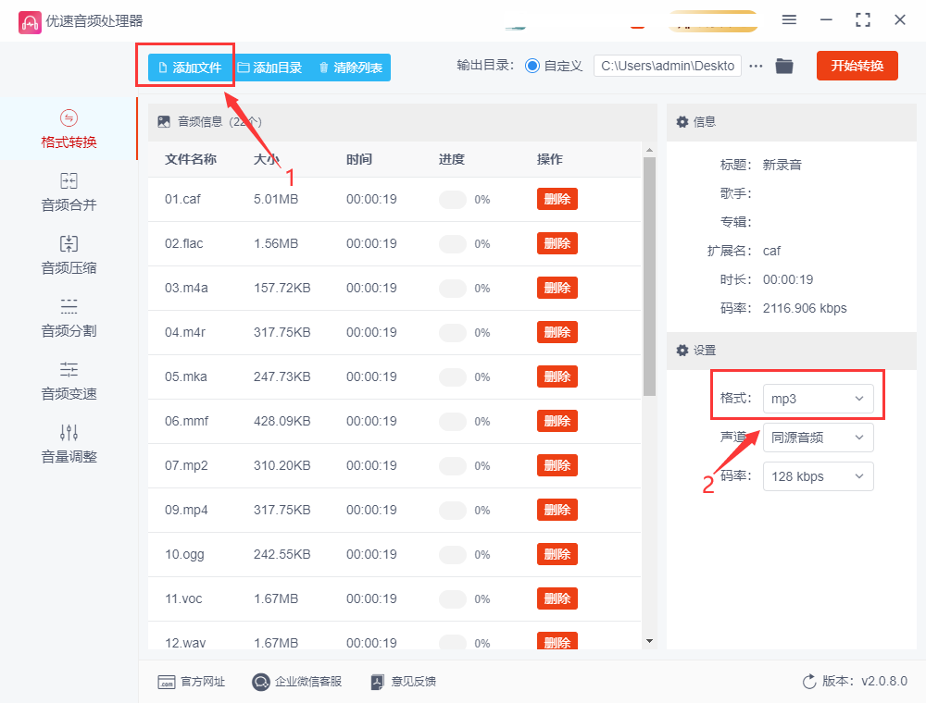The image size is (926, 703).
Task: Delete the 02.flac row
Action: (x=557, y=243)
